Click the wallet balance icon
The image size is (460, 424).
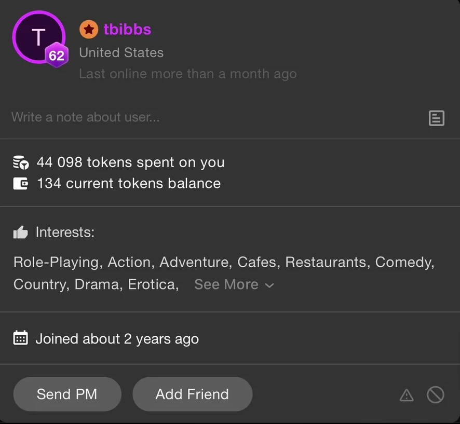pos(21,183)
